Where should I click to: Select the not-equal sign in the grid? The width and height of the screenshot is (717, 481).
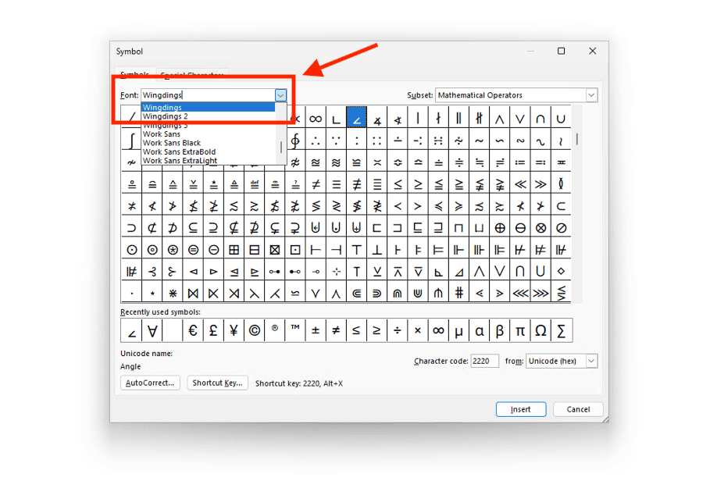(316, 184)
